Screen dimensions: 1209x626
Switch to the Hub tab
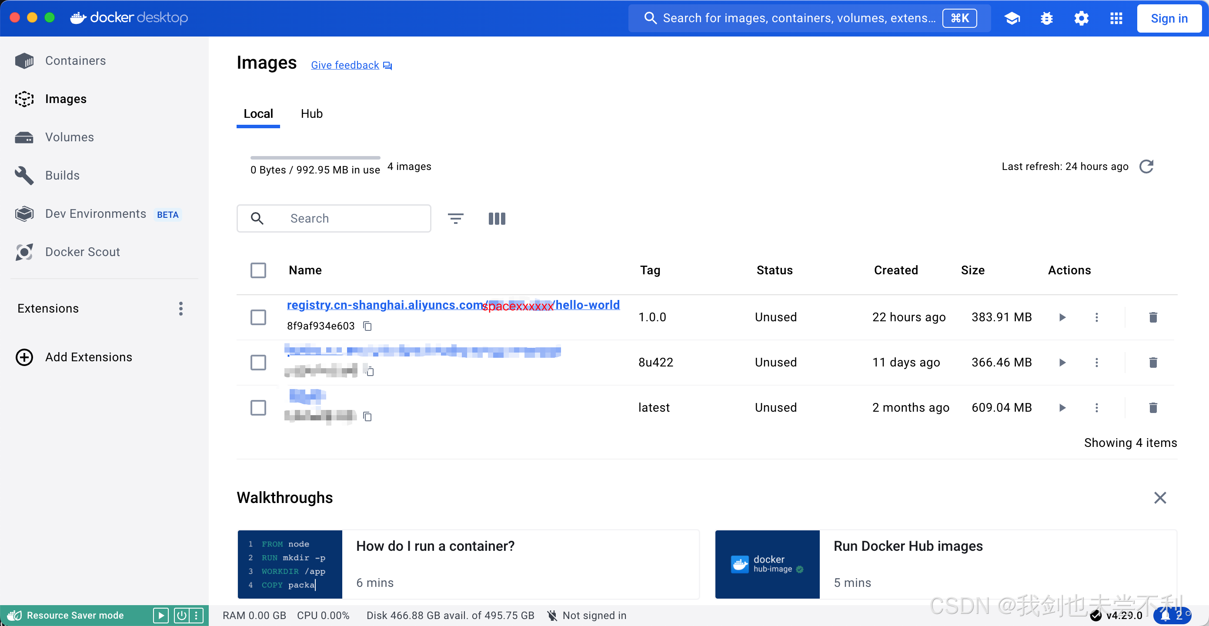coord(311,113)
